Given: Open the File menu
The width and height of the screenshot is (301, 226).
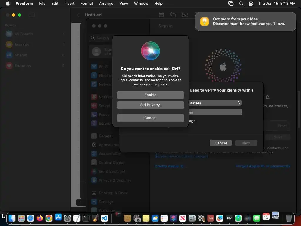Looking at the screenshot, I should tap(42, 4).
